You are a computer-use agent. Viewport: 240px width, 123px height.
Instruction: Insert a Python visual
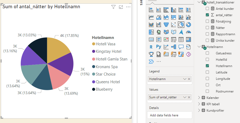pos(159,47)
